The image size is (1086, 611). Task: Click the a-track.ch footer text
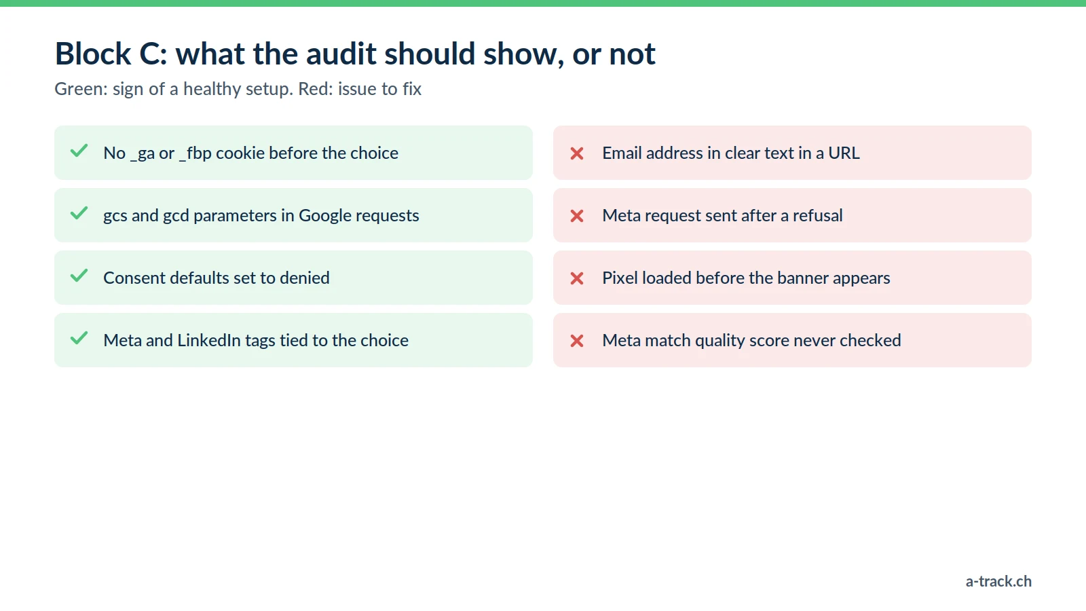pyautogui.click(x=998, y=581)
